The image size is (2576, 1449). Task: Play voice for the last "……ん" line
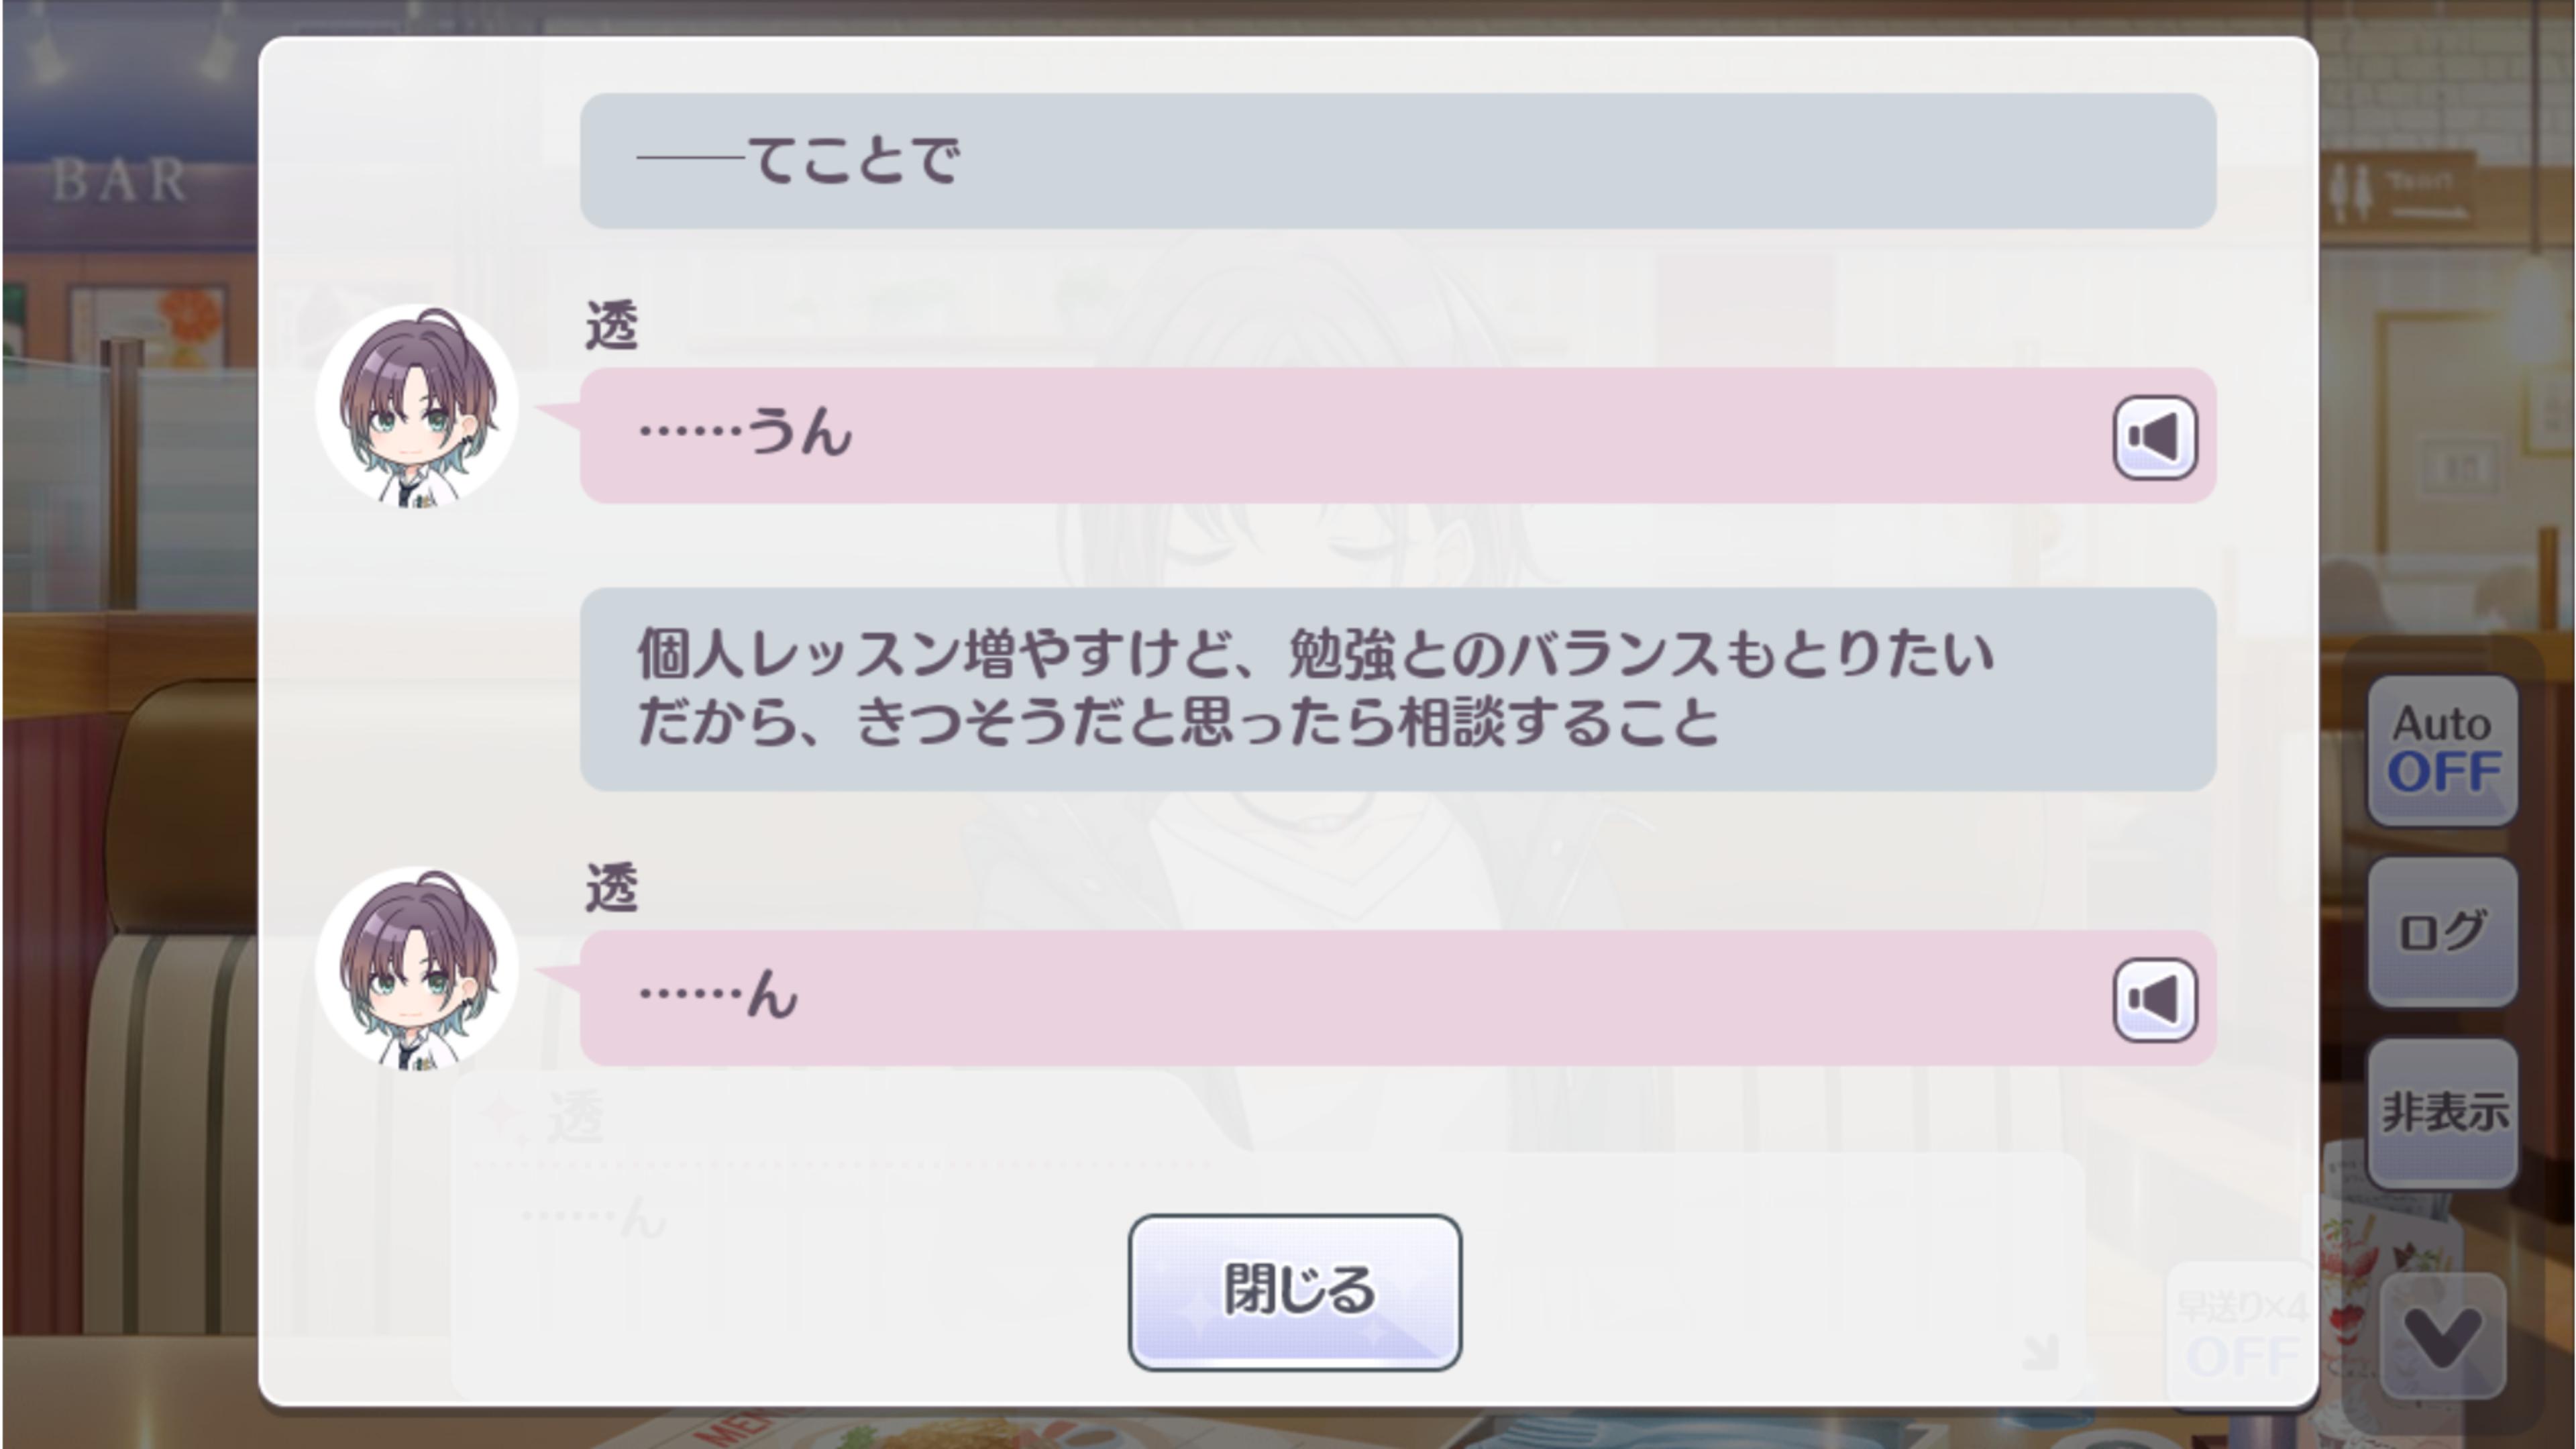coord(2154,999)
